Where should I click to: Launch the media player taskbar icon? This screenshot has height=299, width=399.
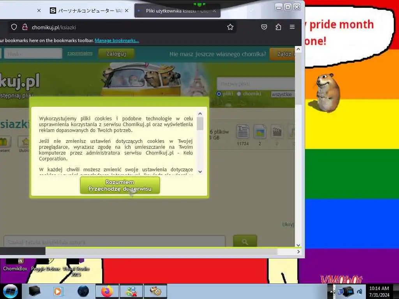[58, 291]
